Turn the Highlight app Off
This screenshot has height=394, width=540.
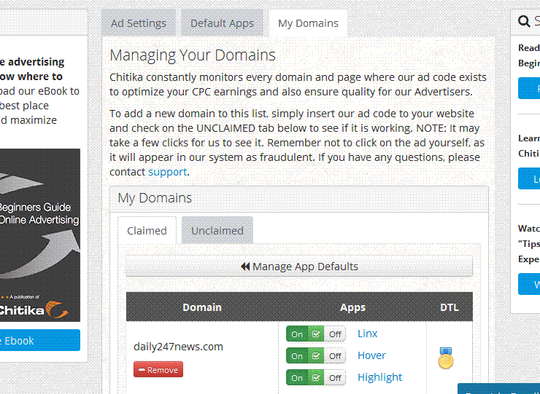(335, 378)
